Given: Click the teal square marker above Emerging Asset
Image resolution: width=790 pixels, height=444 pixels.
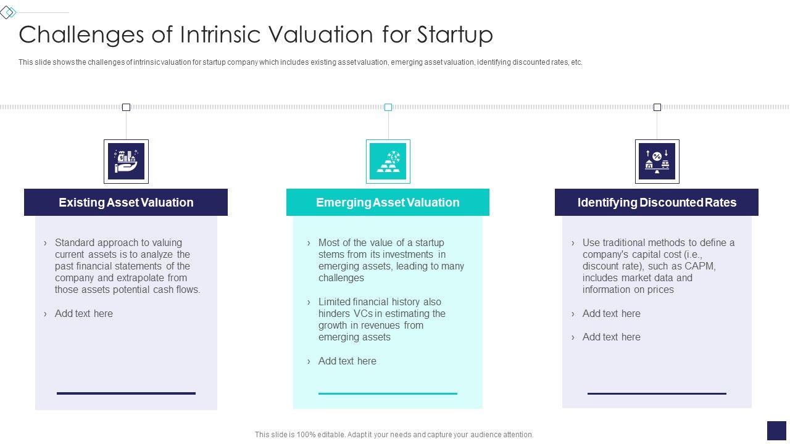Looking at the screenshot, I should coord(388,107).
